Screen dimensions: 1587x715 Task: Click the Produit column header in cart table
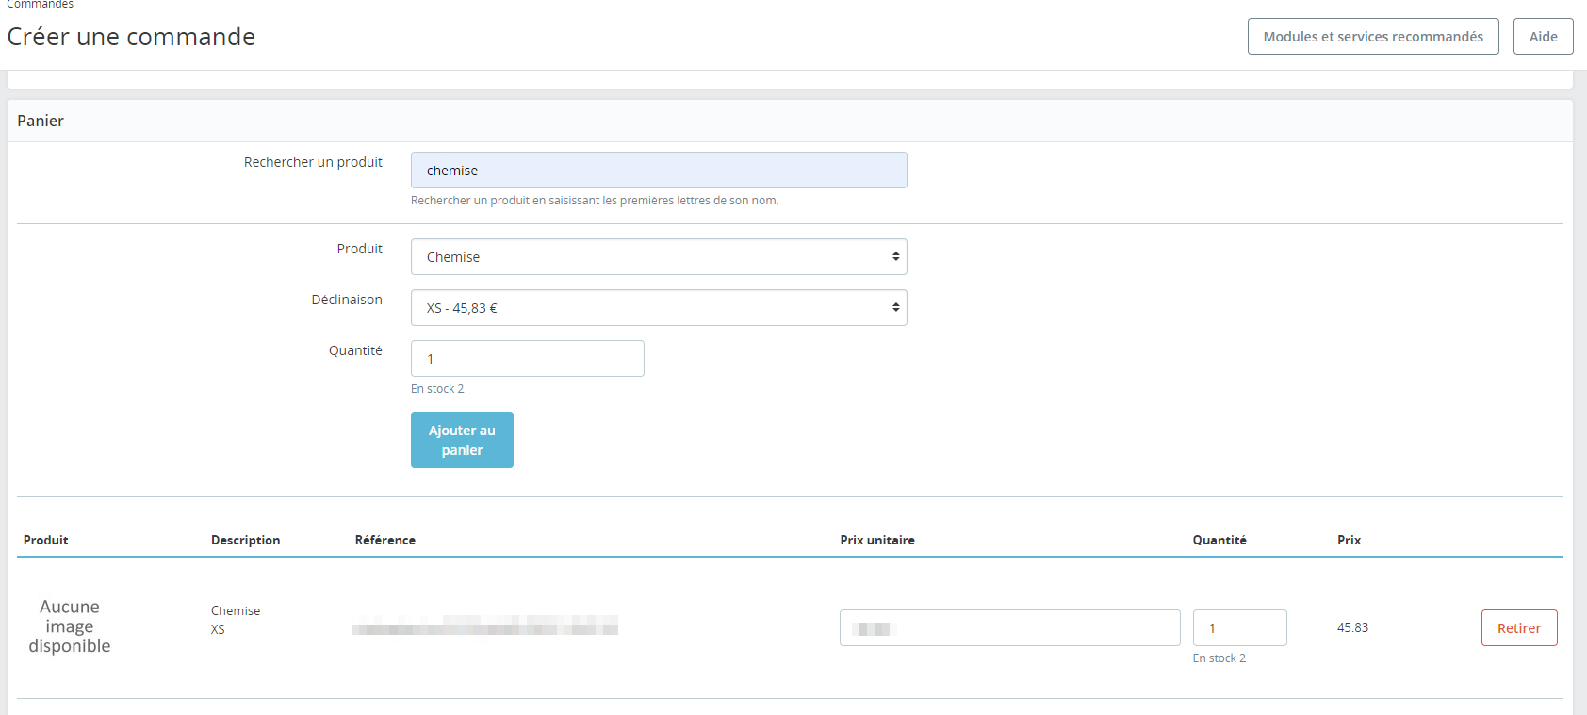click(x=46, y=540)
